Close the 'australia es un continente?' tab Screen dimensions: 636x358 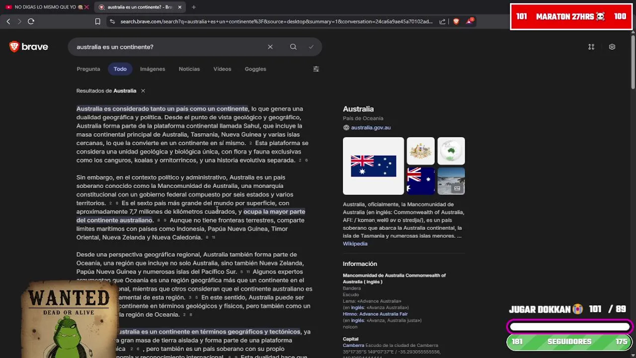click(x=180, y=7)
